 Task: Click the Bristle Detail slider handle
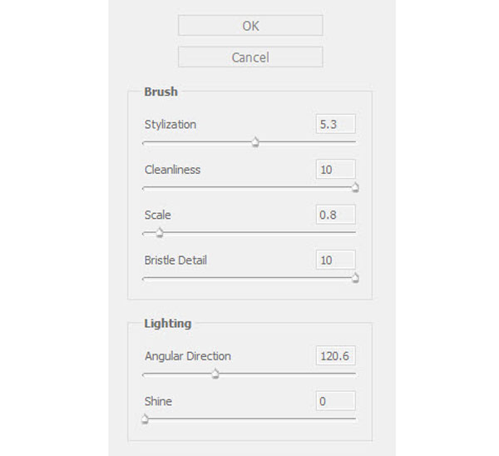pos(355,278)
